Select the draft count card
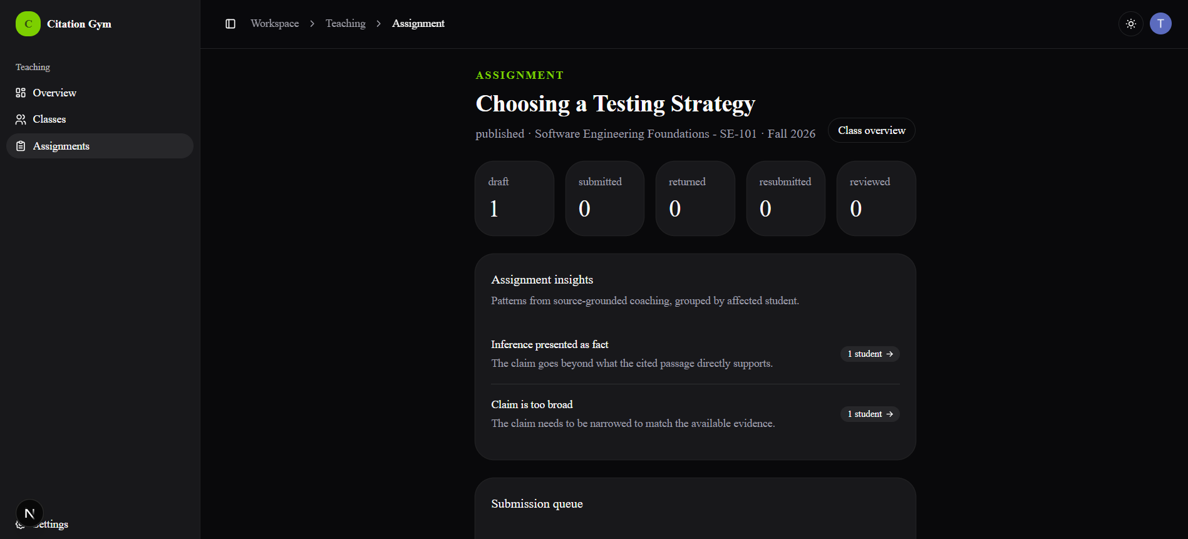This screenshot has width=1188, height=539. point(514,198)
